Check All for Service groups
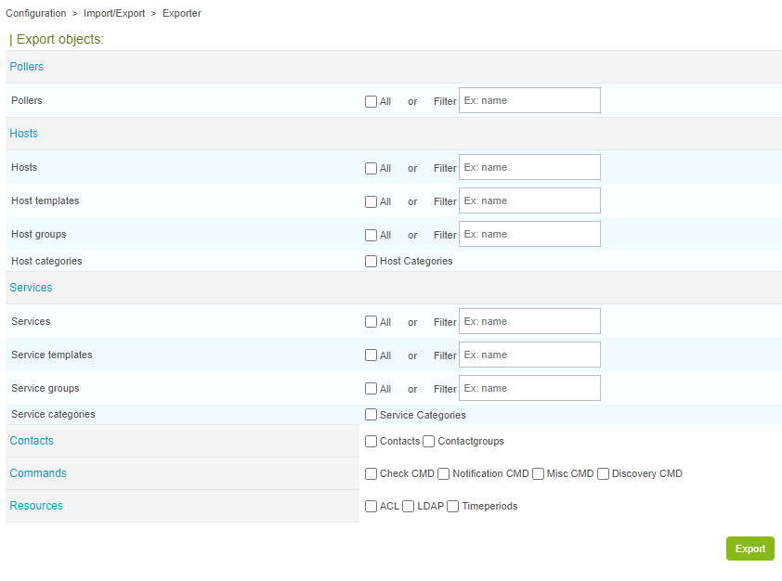Image resolution: width=782 pixels, height=581 pixels. point(371,390)
